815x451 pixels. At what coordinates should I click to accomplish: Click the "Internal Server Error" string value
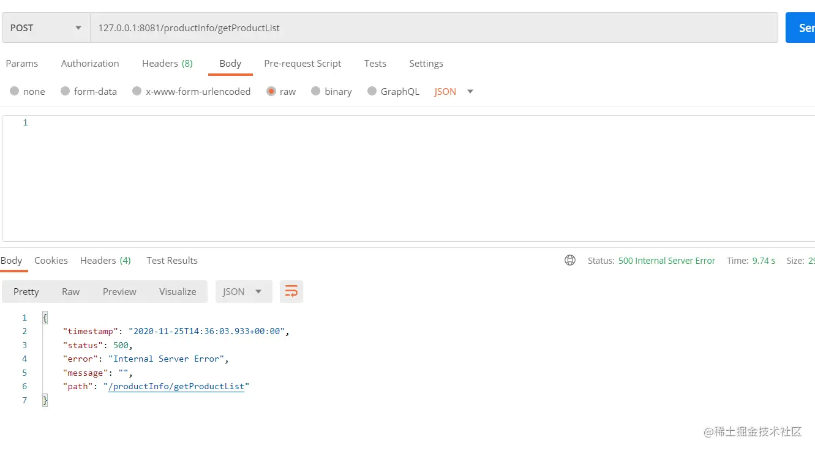tap(167, 359)
